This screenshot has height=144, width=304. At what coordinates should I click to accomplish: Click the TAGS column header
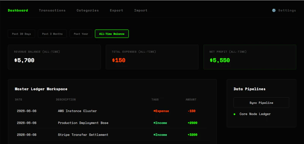[x=155, y=100]
